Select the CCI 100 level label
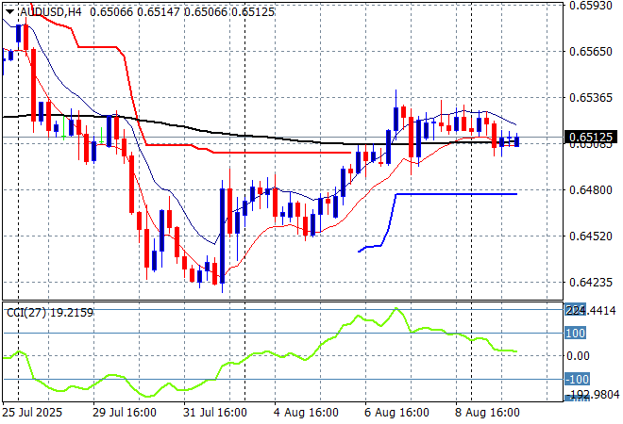The width and height of the screenshot is (623, 424). pos(575,333)
